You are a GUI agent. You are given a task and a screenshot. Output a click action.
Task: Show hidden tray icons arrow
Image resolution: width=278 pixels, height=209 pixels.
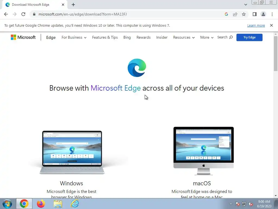pyautogui.click(x=231, y=204)
